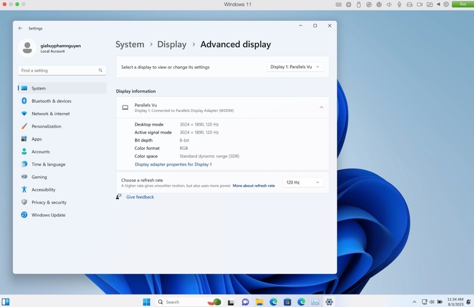This screenshot has width=474, height=307.
Task: Click the green Buy button
Action: (463, 4)
